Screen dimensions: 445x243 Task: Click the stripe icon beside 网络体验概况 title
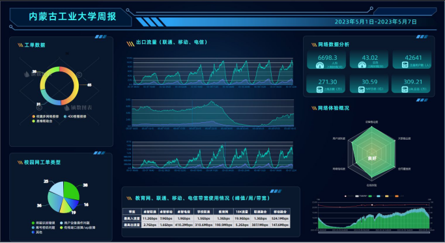point(314,108)
